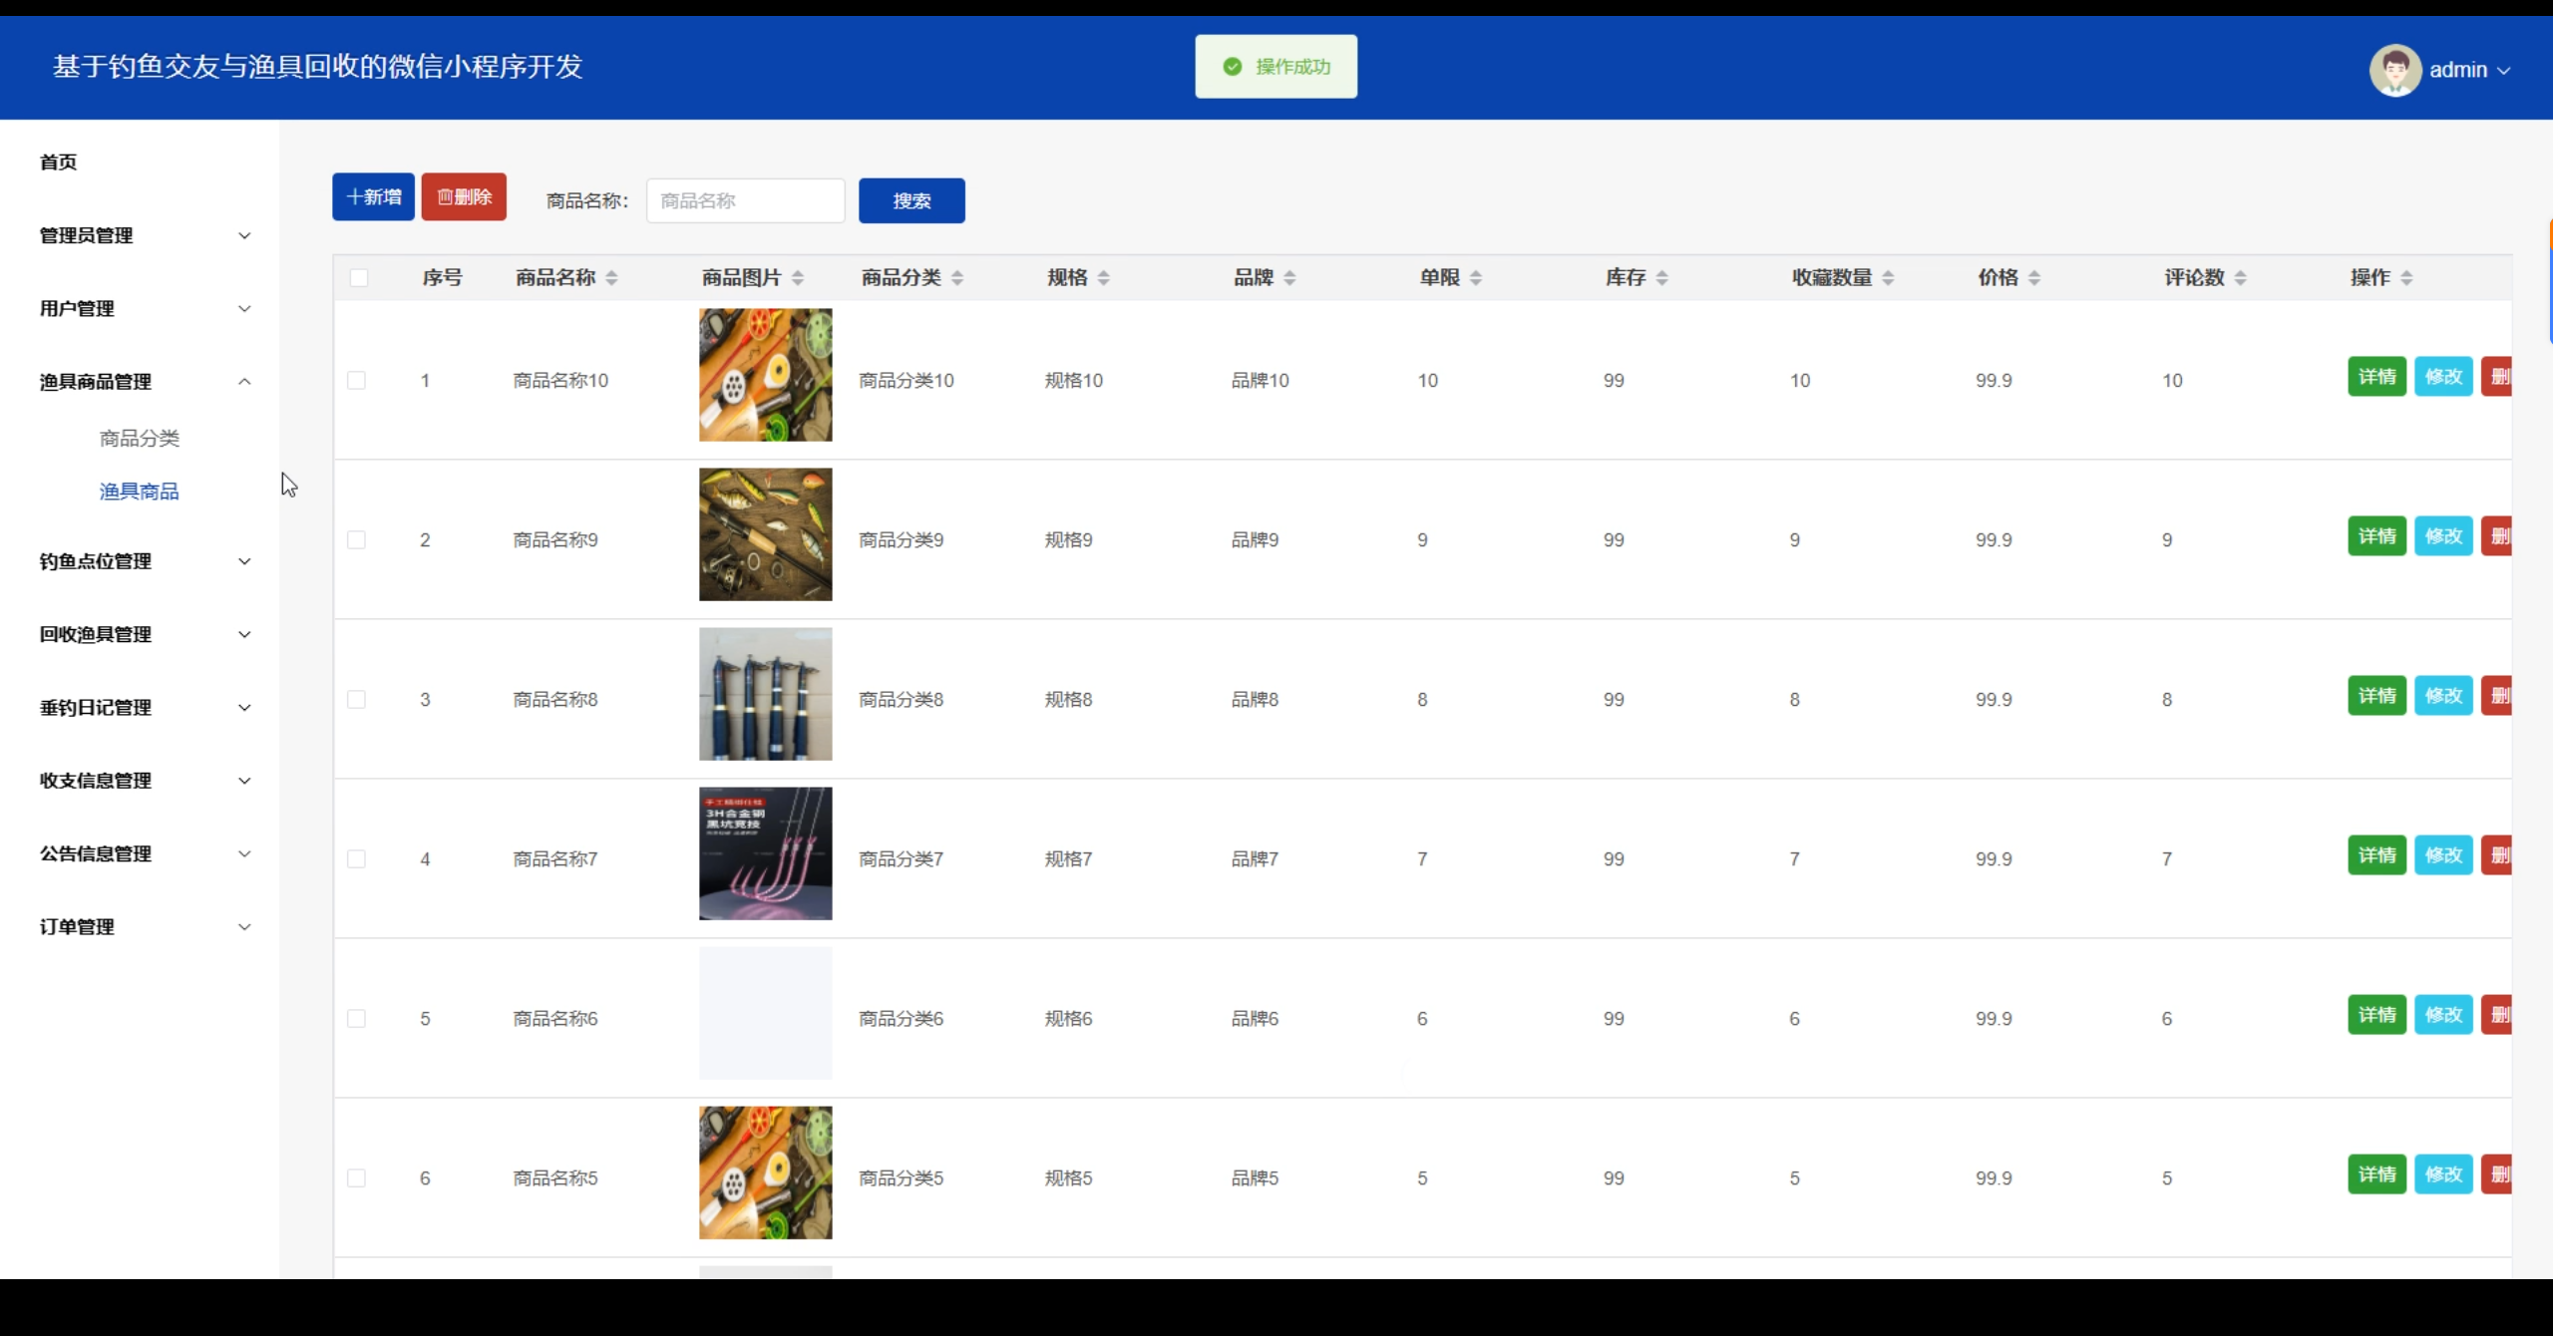Click the fishing lures thumbnail for 商品名称9

(x=765, y=534)
